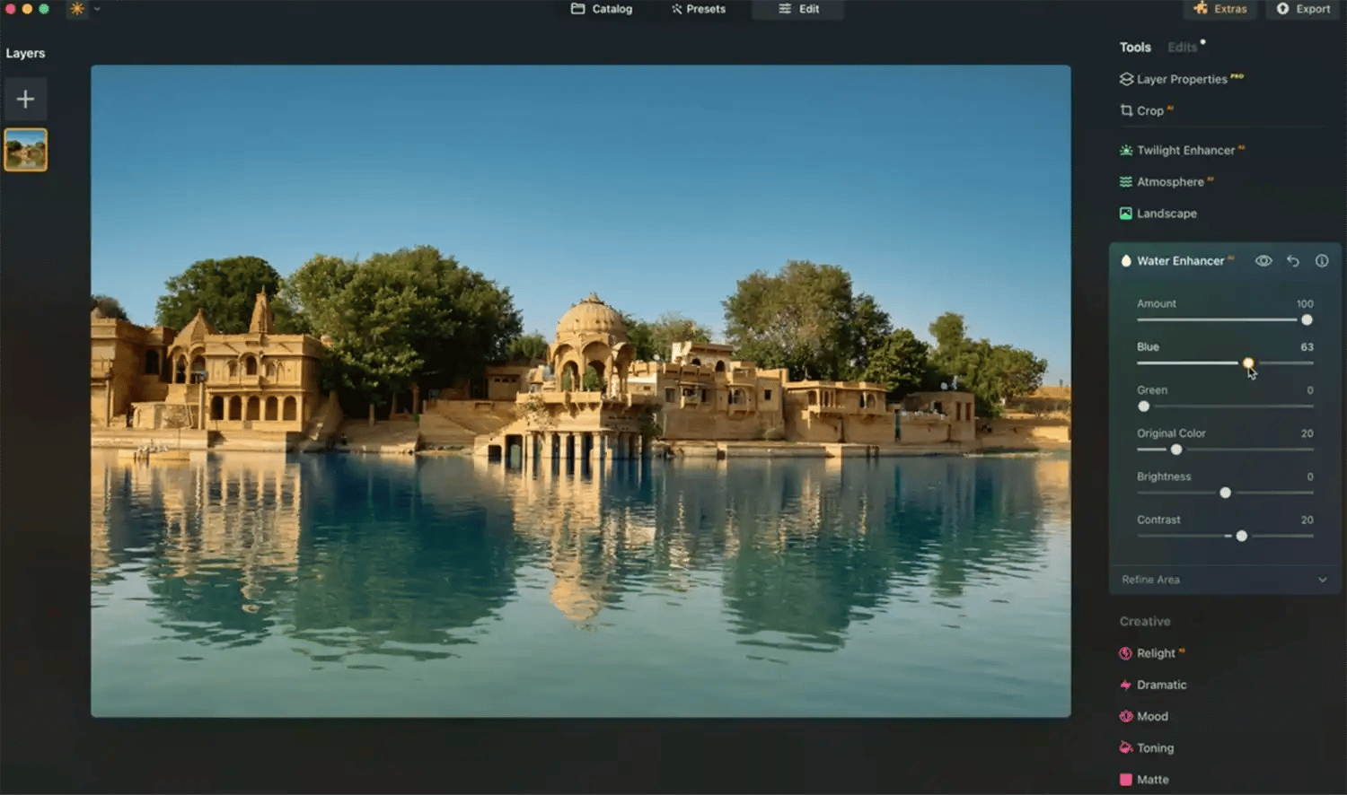Click the Original Color value 20
This screenshot has width=1347, height=795.
coord(1307,433)
